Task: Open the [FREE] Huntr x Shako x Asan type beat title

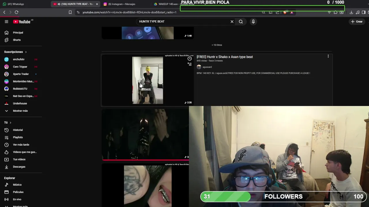Action: coord(225,57)
